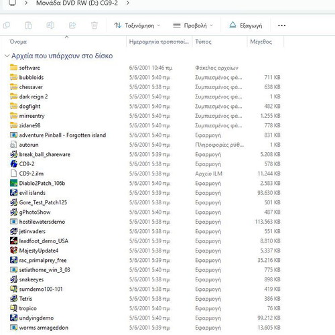Screen dimensions: 335x335
Task: Sort by the Μέγεθος column header
Action: pyautogui.click(x=261, y=42)
